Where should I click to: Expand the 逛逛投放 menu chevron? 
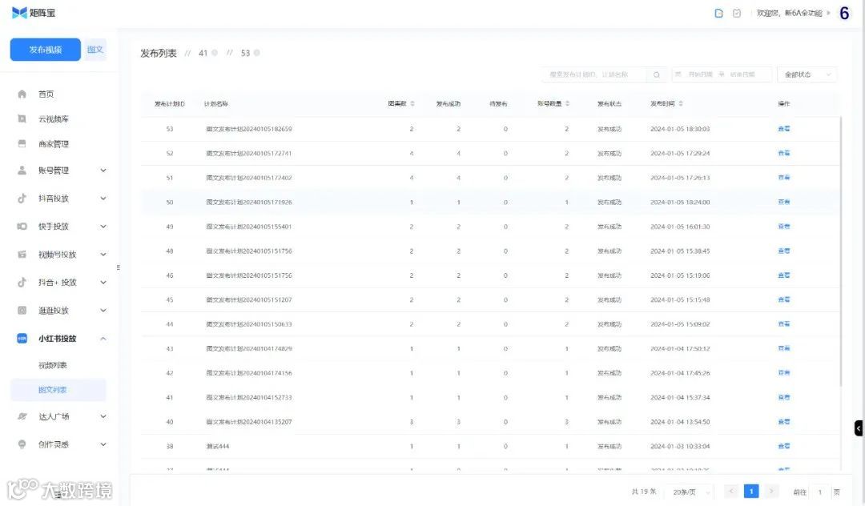tap(103, 311)
